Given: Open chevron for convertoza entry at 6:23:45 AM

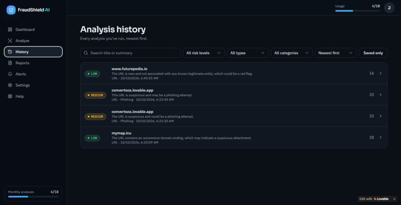Looking at the screenshot, I should tap(381, 95).
